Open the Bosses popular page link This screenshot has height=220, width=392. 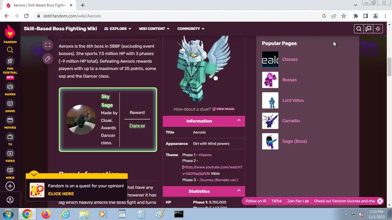289,80
